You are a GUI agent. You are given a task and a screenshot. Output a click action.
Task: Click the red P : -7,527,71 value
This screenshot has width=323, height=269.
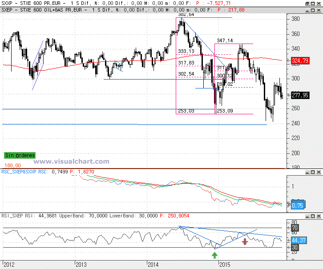pyautogui.click(x=213, y=3)
